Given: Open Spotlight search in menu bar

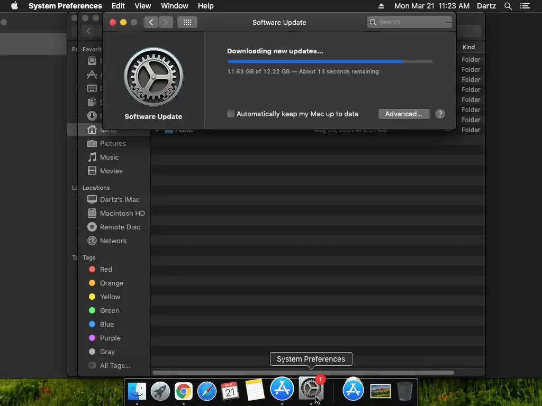Looking at the screenshot, I should pyautogui.click(x=508, y=6).
